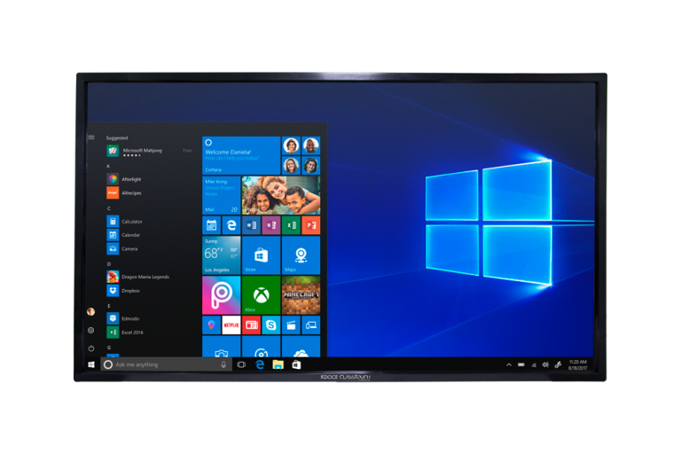Open the volume control in tray

click(545, 364)
